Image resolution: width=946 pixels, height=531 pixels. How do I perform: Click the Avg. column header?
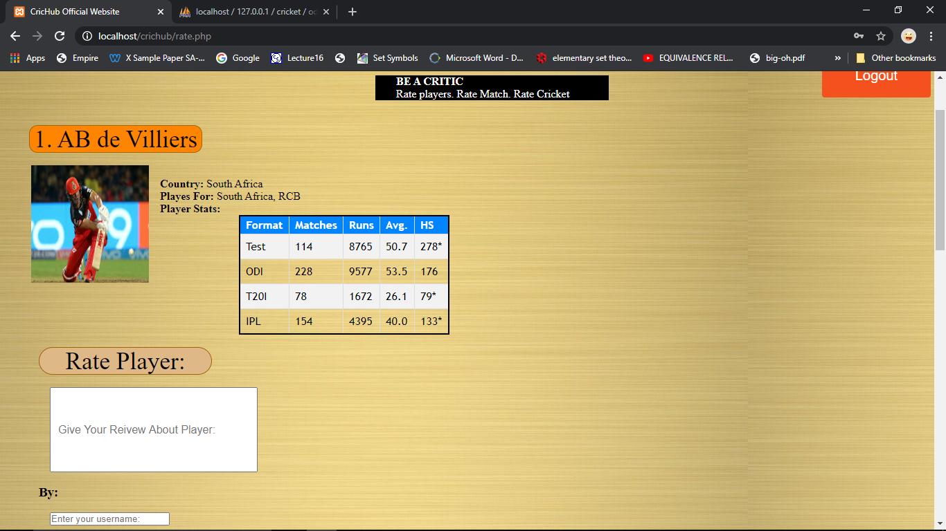pyautogui.click(x=397, y=225)
